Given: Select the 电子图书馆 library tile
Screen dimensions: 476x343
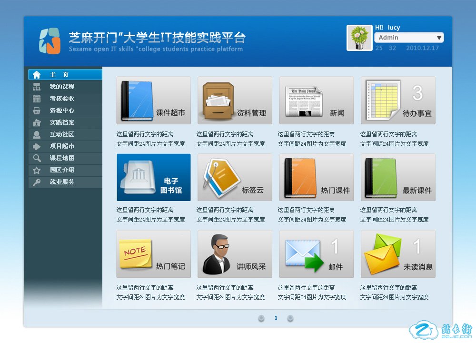Looking at the screenshot, I should (x=153, y=177).
